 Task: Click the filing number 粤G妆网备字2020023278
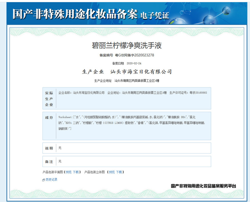tap(135, 55)
